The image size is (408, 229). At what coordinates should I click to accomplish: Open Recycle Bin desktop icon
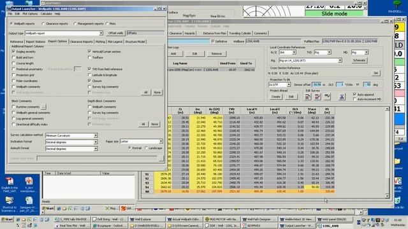click(398, 203)
